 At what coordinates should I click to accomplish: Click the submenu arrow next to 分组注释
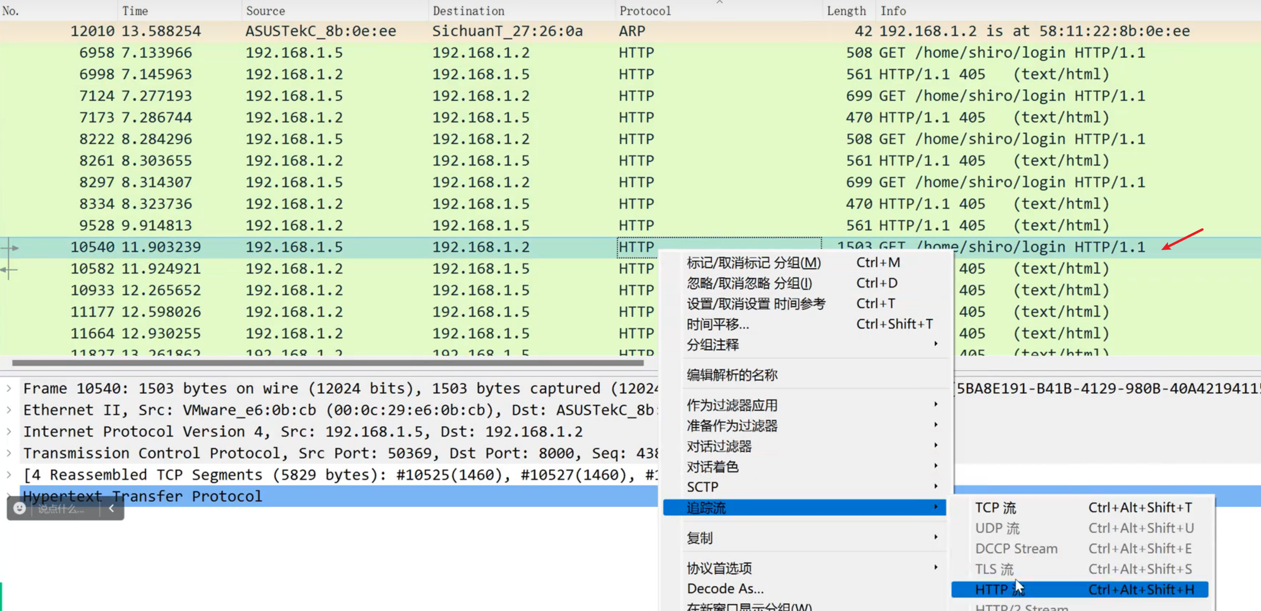point(935,344)
